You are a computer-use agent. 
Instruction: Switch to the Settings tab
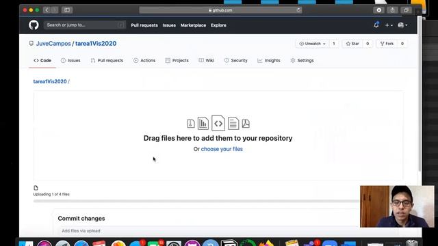tap(302, 61)
